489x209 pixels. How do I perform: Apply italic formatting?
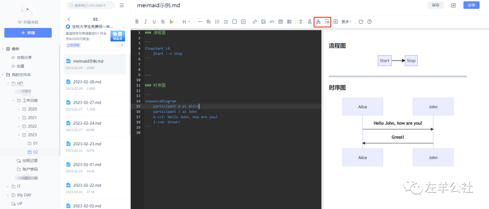click(145, 22)
